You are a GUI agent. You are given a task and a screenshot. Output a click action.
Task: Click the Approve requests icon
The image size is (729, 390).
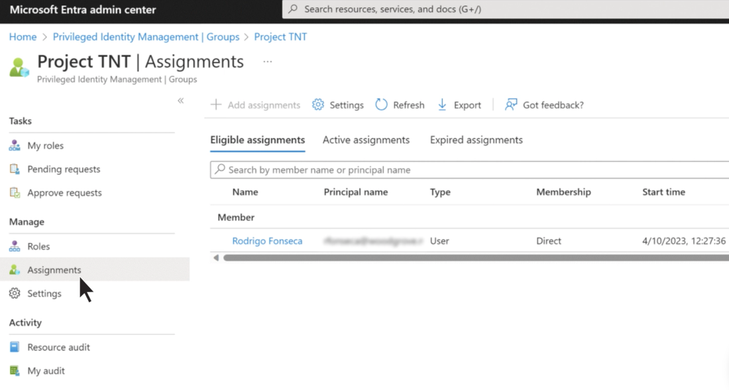click(x=15, y=193)
